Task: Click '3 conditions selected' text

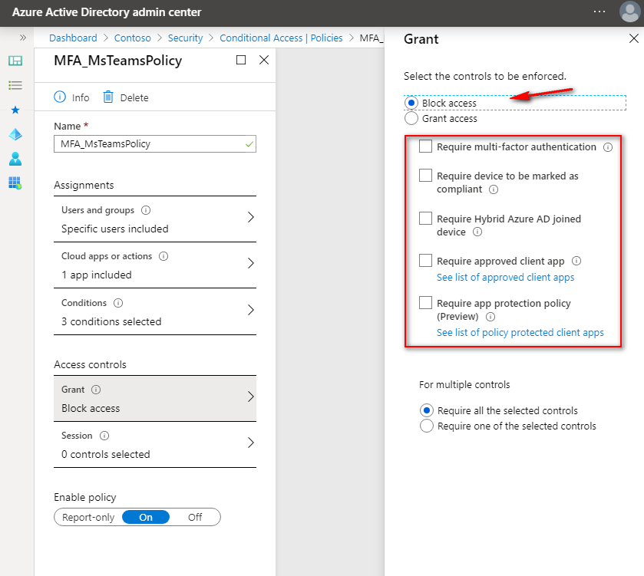Action: coord(111,321)
